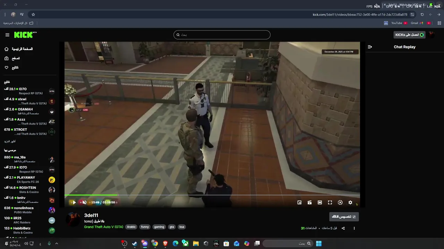Open the home page sidebar link
444x249 pixels.
pos(18,49)
